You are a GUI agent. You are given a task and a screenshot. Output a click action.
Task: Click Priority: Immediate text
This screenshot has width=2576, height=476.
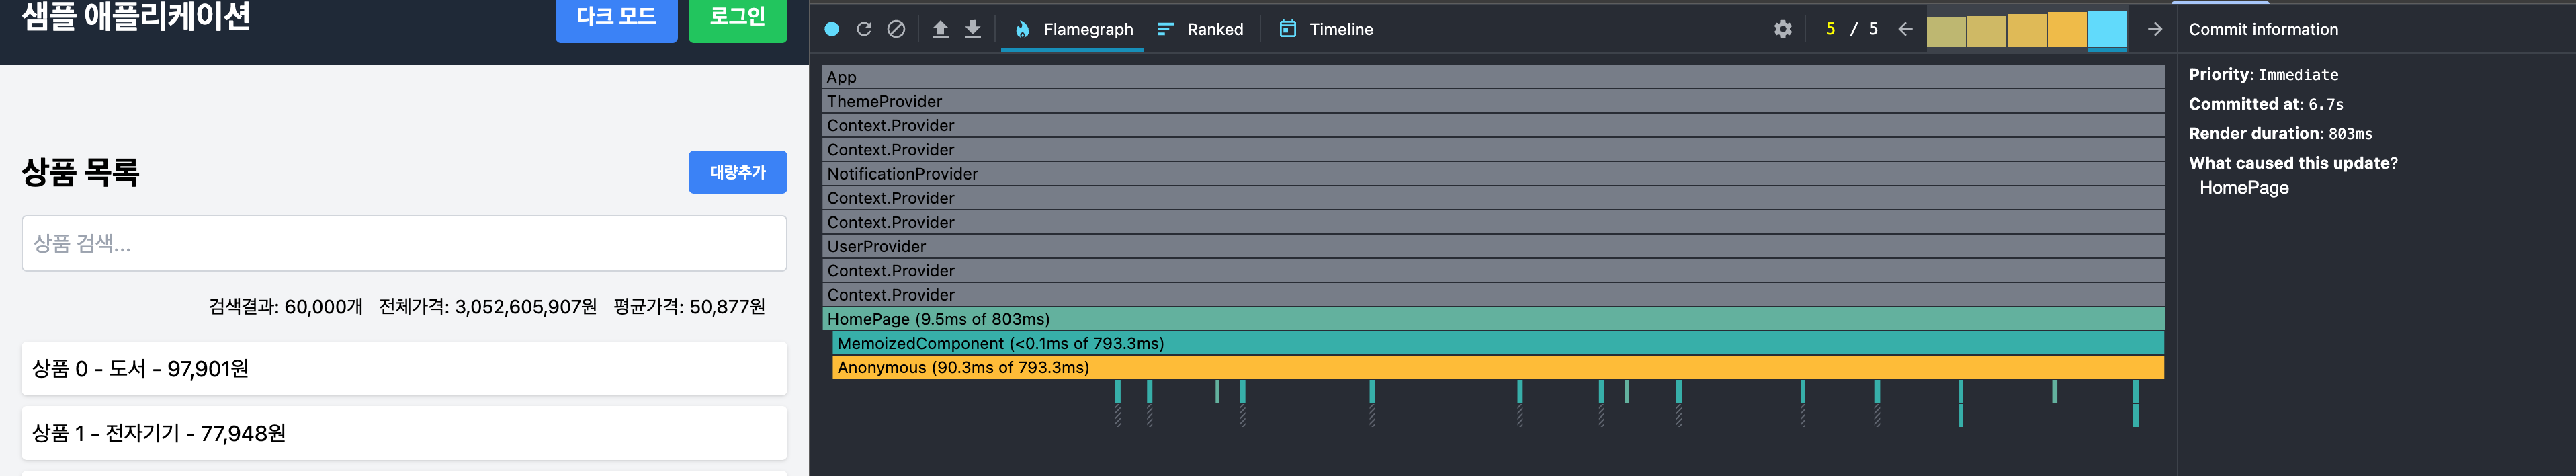click(x=2263, y=75)
